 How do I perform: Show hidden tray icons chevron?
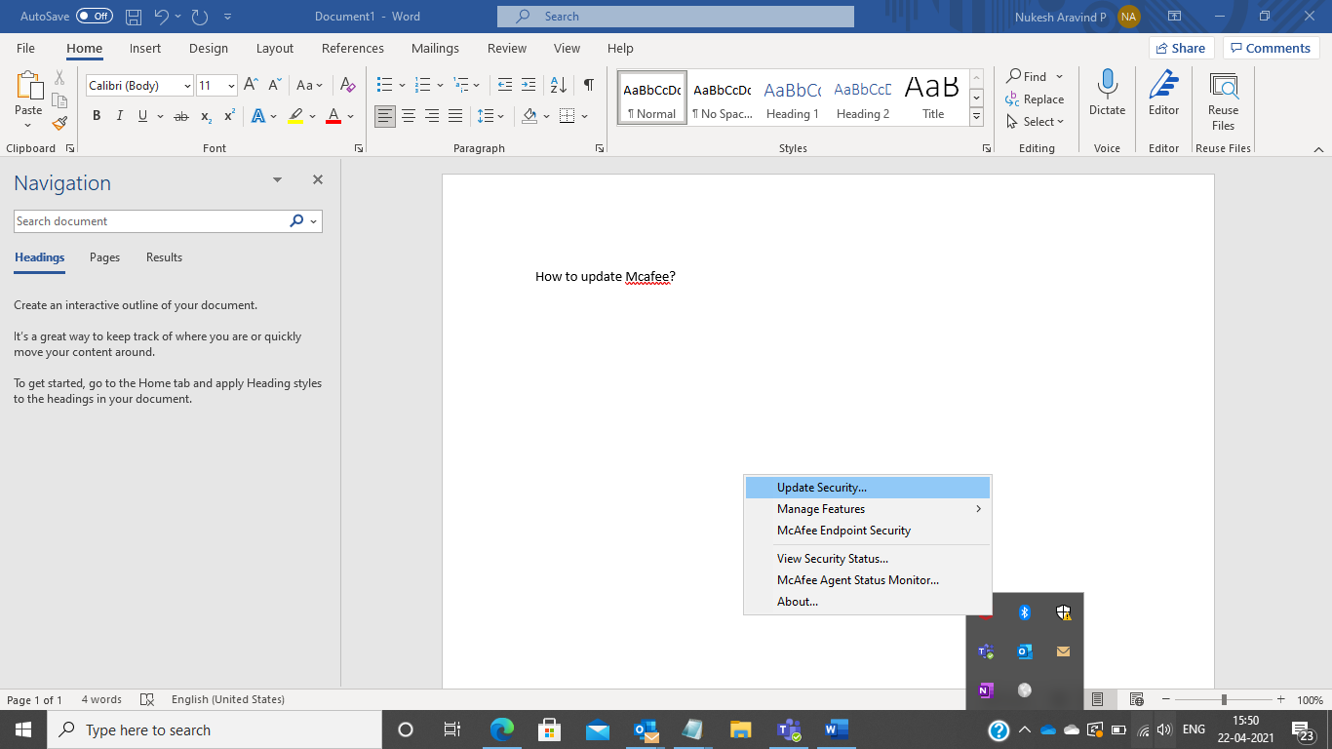[x=1024, y=729]
